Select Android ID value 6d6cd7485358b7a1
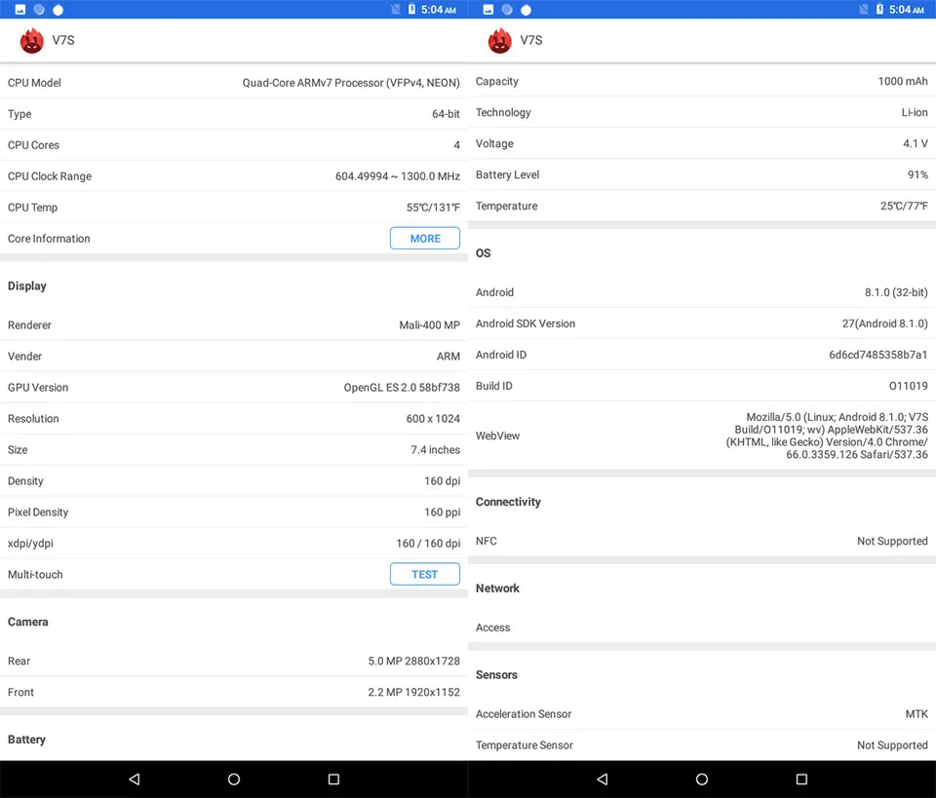Screen dimensions: 936x798 pos(878,355)
